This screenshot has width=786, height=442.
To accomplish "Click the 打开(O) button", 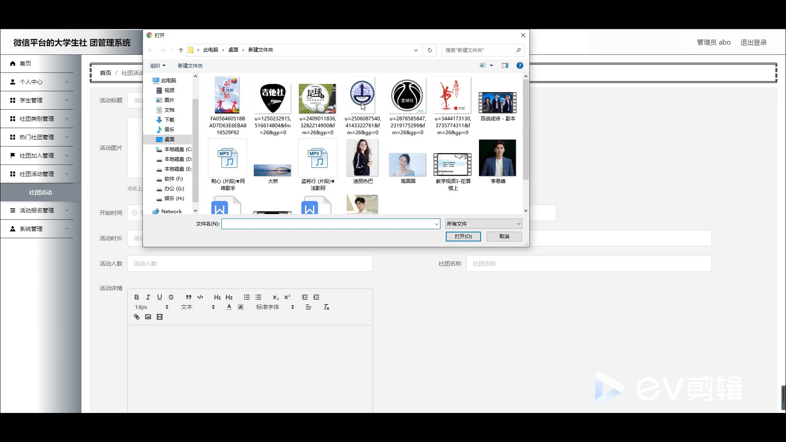I will [463, 237].
